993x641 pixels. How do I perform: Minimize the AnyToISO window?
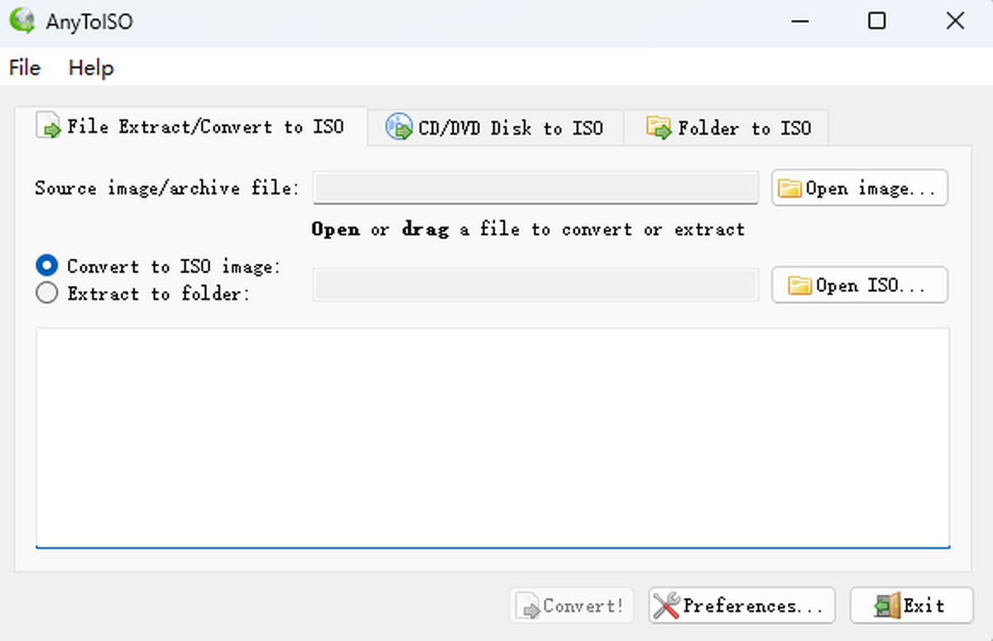pos(799,22)
